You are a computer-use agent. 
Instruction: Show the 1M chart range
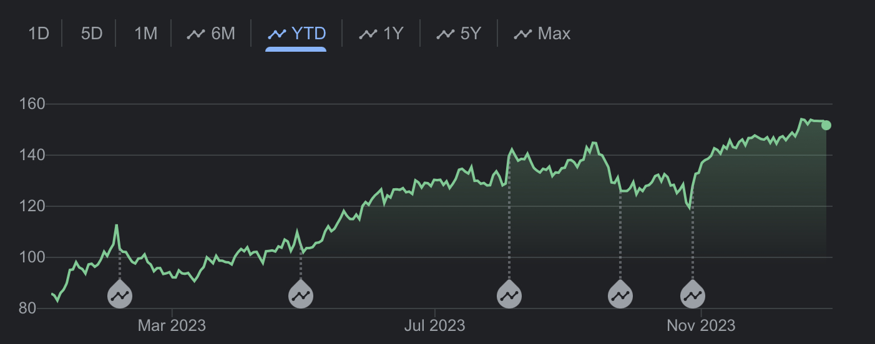[x=146, y=33]
